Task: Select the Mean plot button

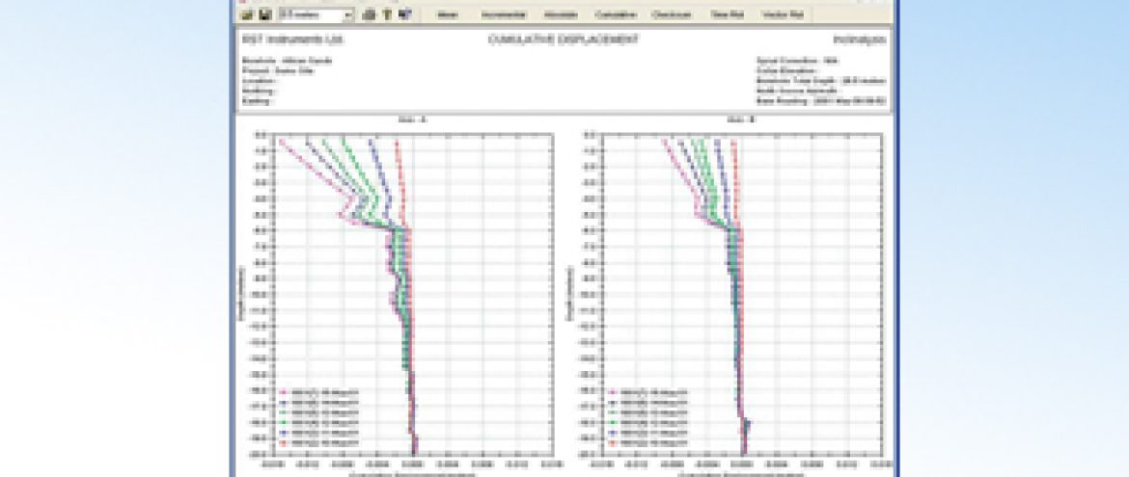Action: point(447,14)
